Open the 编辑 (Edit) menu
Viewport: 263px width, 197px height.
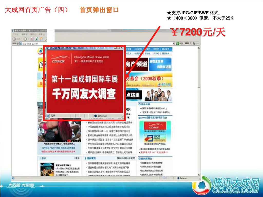click(24, 34)
